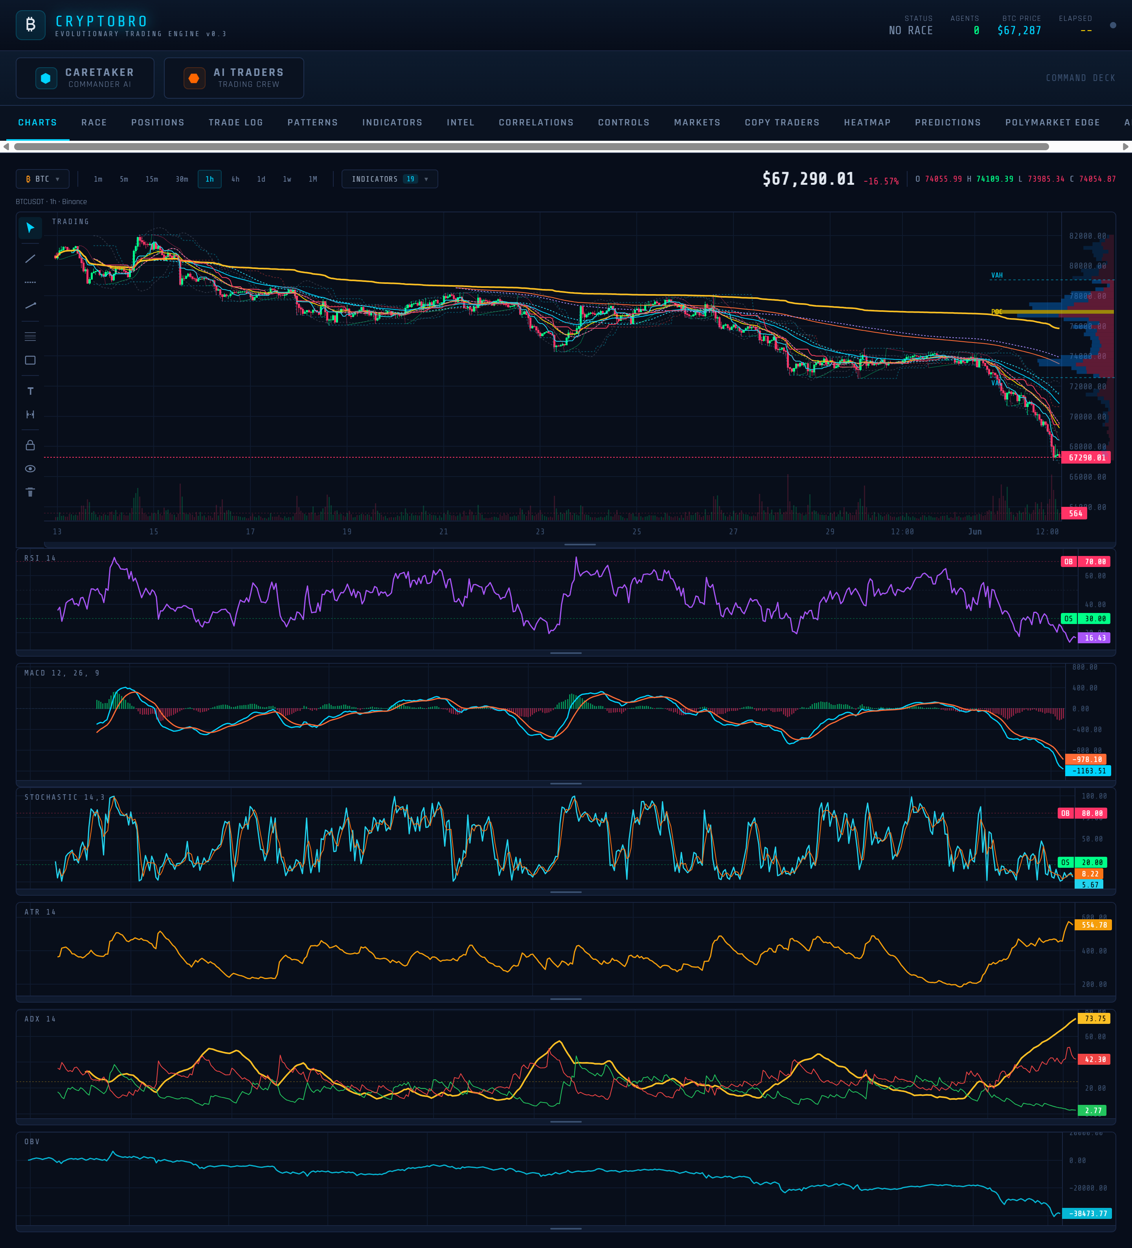Select the Fibonacci levels tool
The height and width of the screenshot is (1248, 1132).
(x=30, y=337)
